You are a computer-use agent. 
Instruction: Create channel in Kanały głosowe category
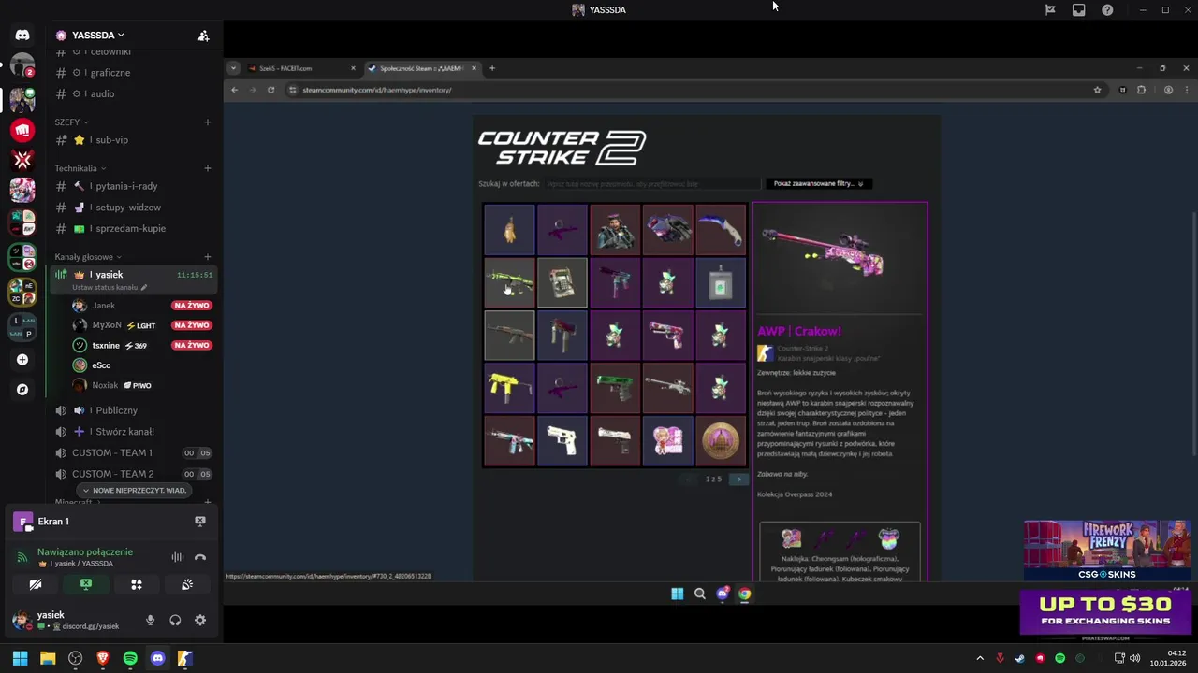(208, 257)
